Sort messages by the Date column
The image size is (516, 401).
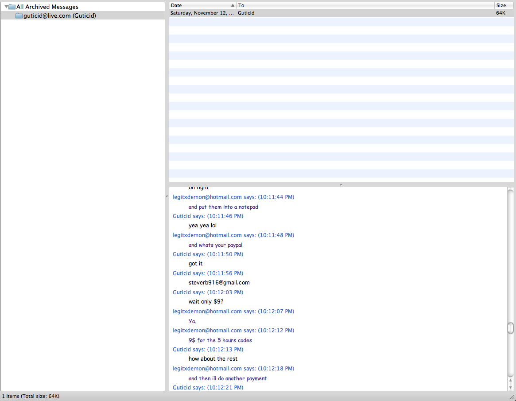pyautogui.click(x=203, y=5)
